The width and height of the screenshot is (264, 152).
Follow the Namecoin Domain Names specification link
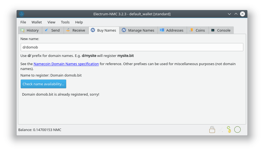point(66,64)
